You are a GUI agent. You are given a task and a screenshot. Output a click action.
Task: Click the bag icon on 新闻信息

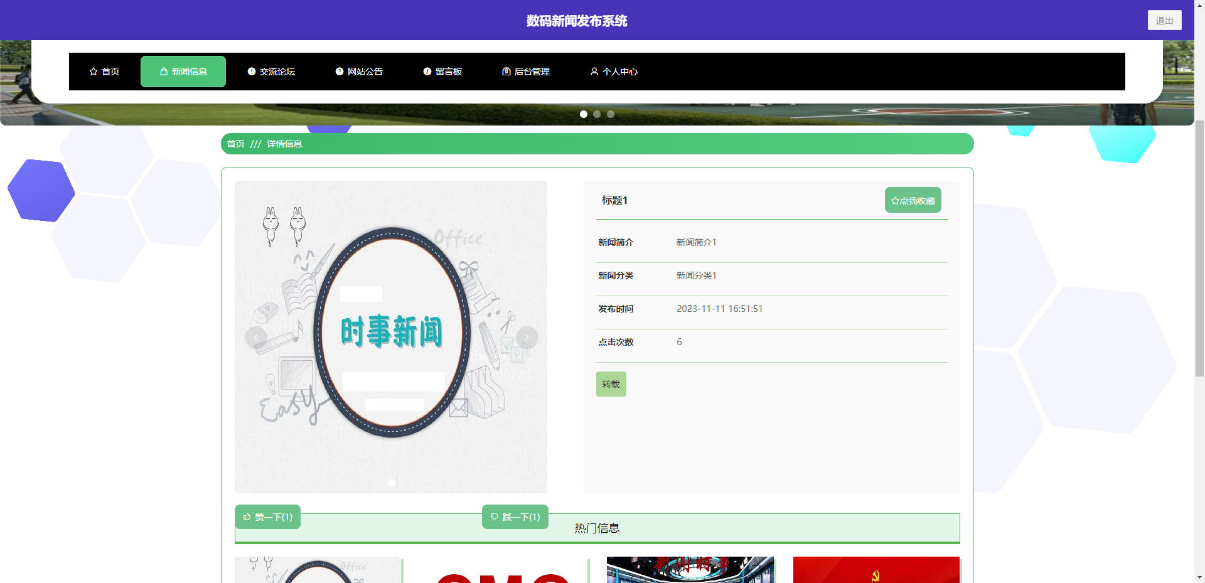pyautogui.click(x=164, y=72)
